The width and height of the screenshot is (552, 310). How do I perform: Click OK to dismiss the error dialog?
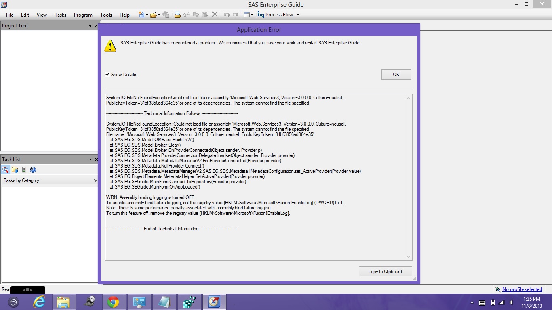[396, 74]
